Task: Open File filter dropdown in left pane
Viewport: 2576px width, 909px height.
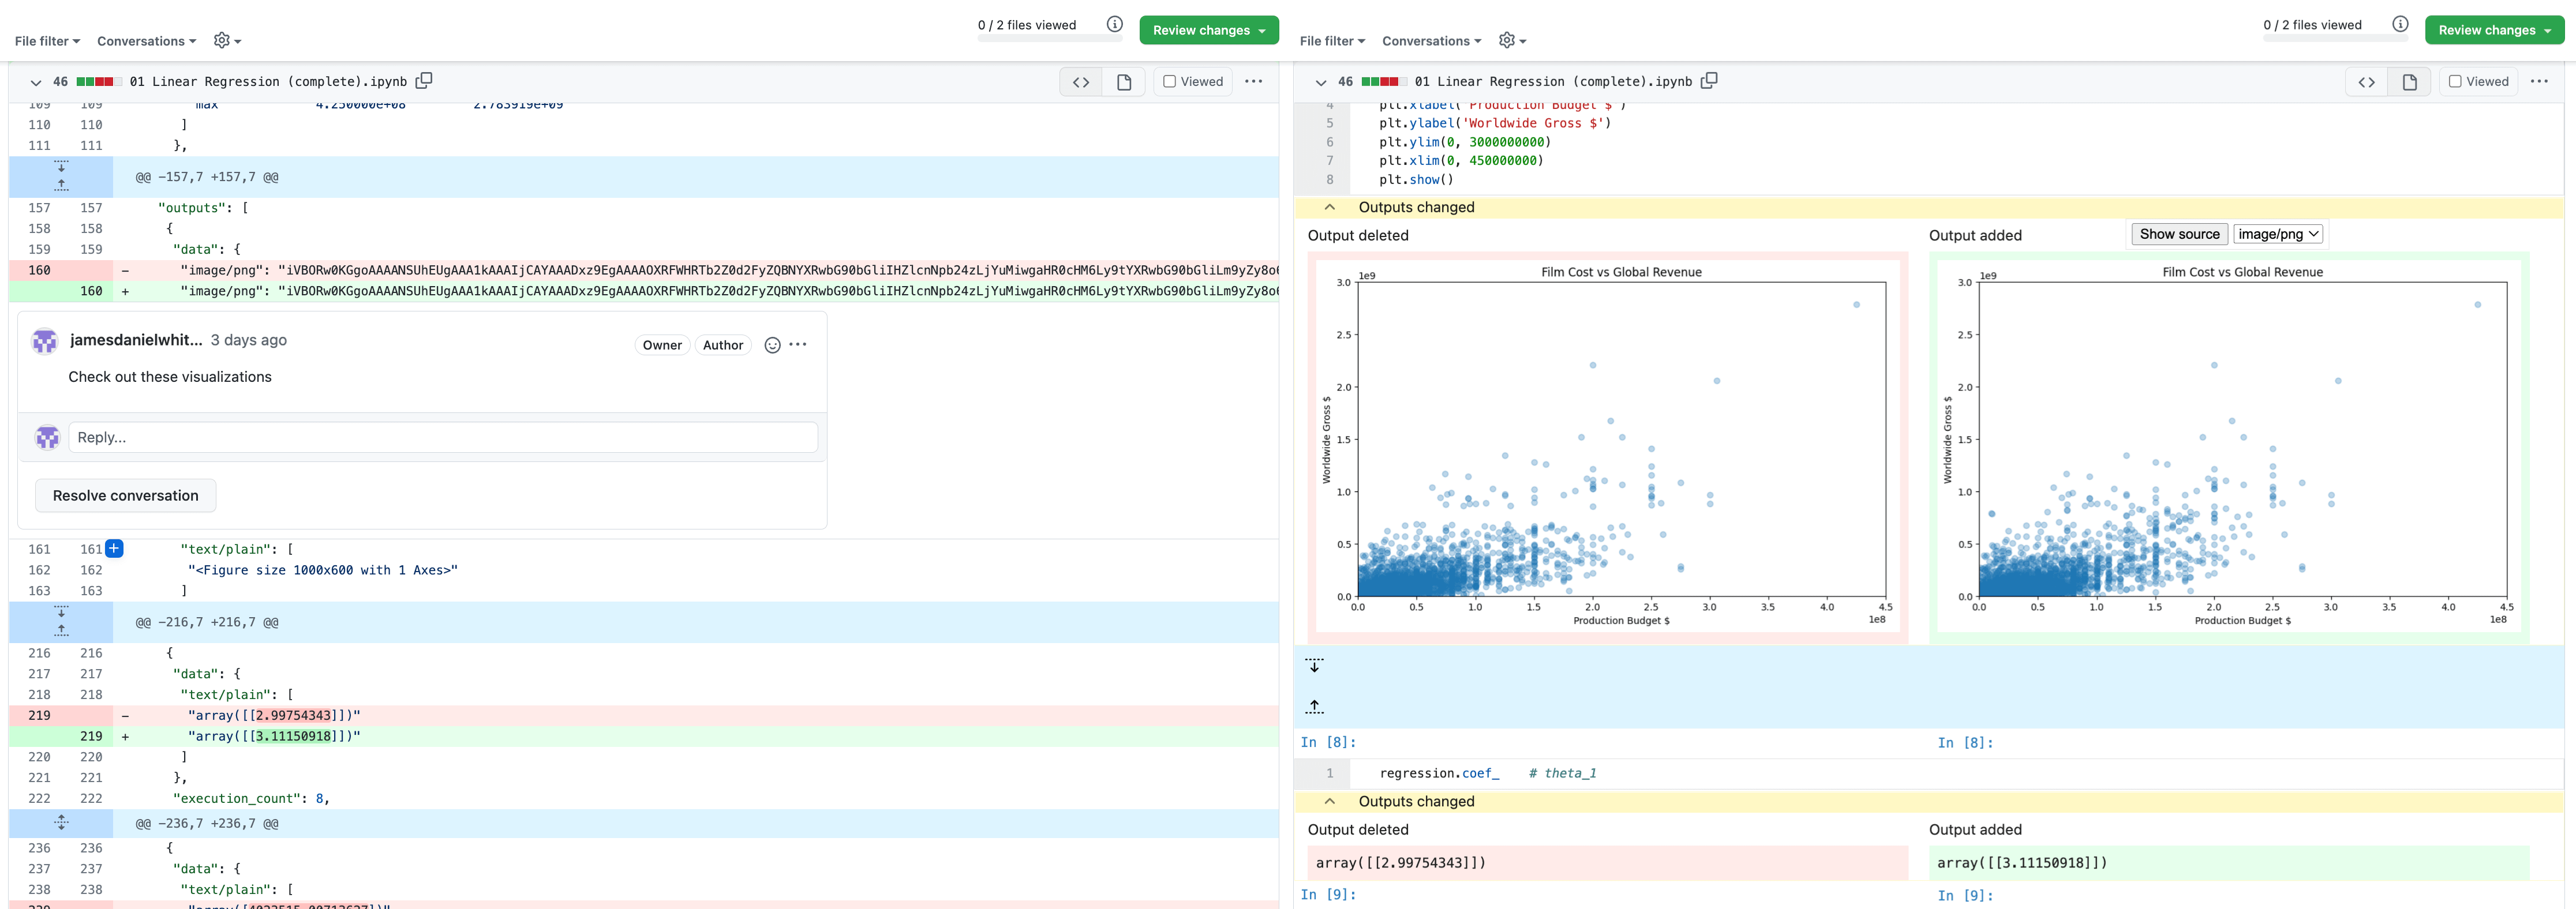Action: (x=47, y=41)
